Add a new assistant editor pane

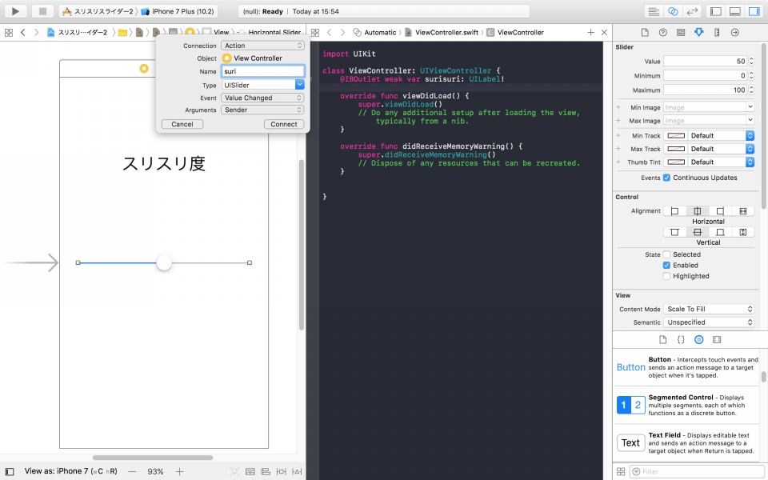590,32
